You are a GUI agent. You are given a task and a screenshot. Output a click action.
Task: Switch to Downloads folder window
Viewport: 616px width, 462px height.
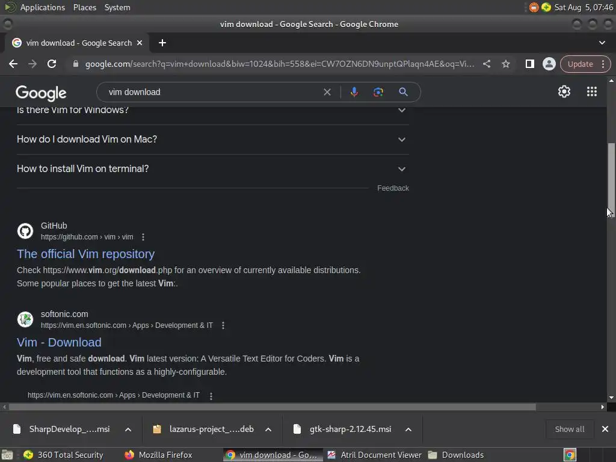[x=456, y=455]
